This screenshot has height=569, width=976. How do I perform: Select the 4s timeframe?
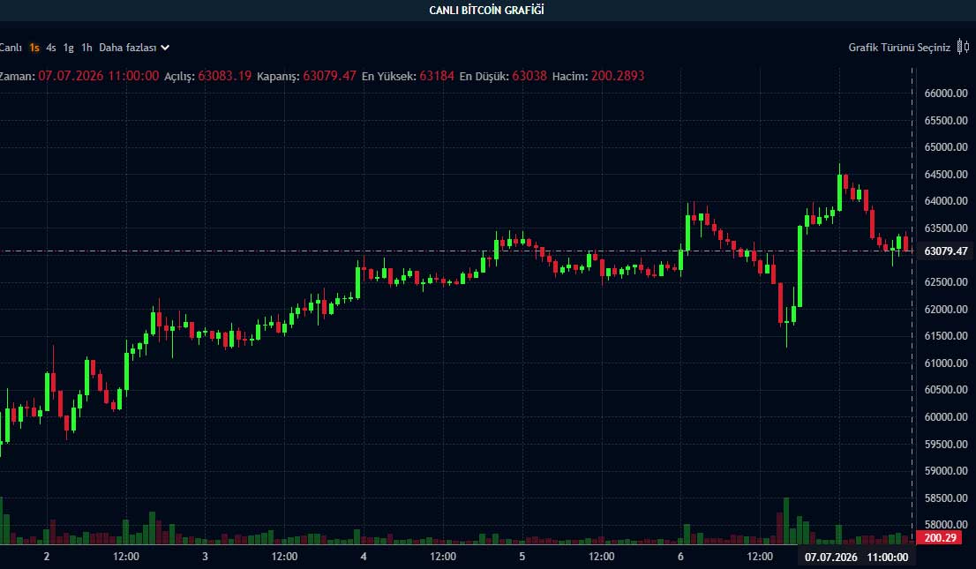pyautogui.click(x=51, y=48)
